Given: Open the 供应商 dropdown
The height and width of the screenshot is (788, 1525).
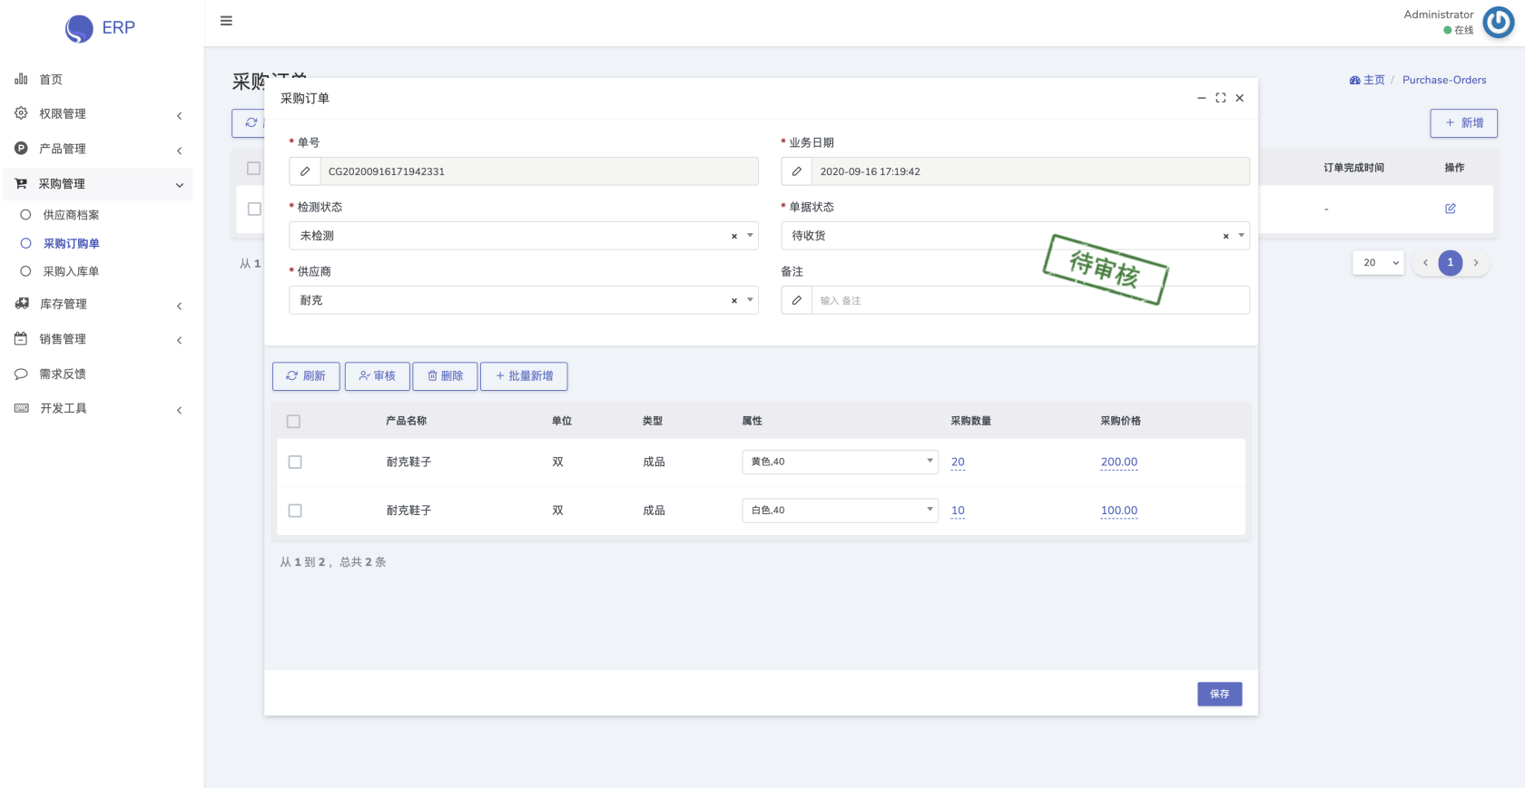Looking at the screenshot, I should pyautogui.click(x=524, y=300).
